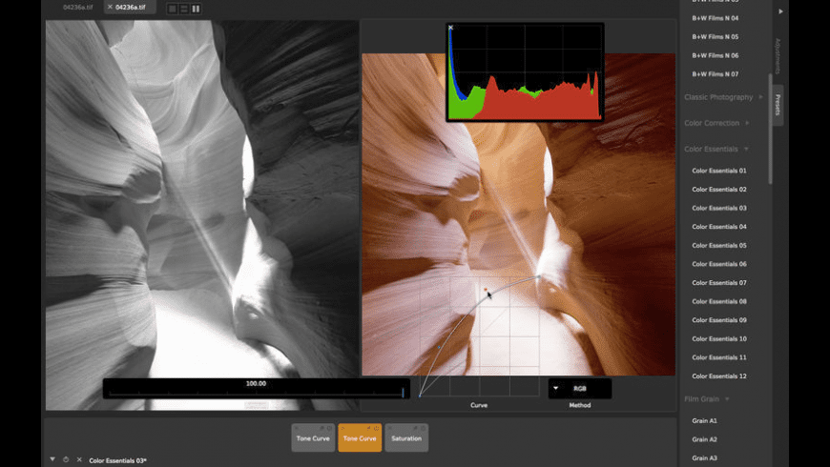Click the reset icon beside Color Essentials 03
Image resolution: width=830 pixels, height=467 pixels.
[x=66, y=459]
